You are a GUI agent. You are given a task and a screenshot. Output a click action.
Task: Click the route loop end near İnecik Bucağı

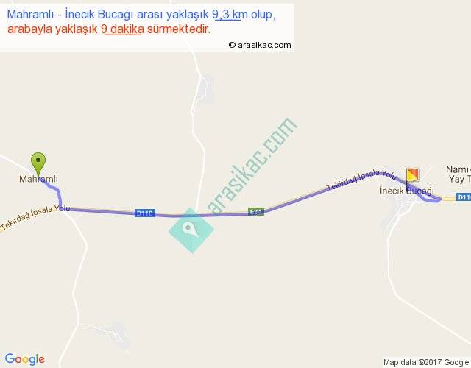click(x=431, y=198)
